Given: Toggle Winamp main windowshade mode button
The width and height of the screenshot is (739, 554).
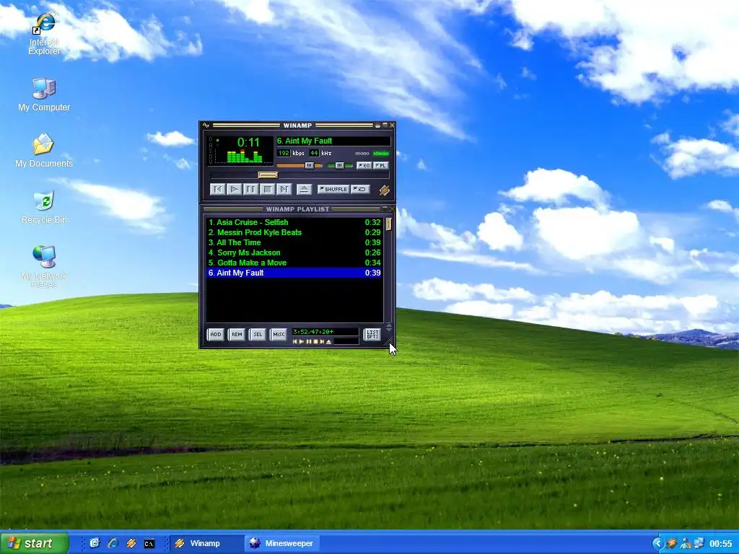Looking at the screenshot, I should tap(385, 126).
